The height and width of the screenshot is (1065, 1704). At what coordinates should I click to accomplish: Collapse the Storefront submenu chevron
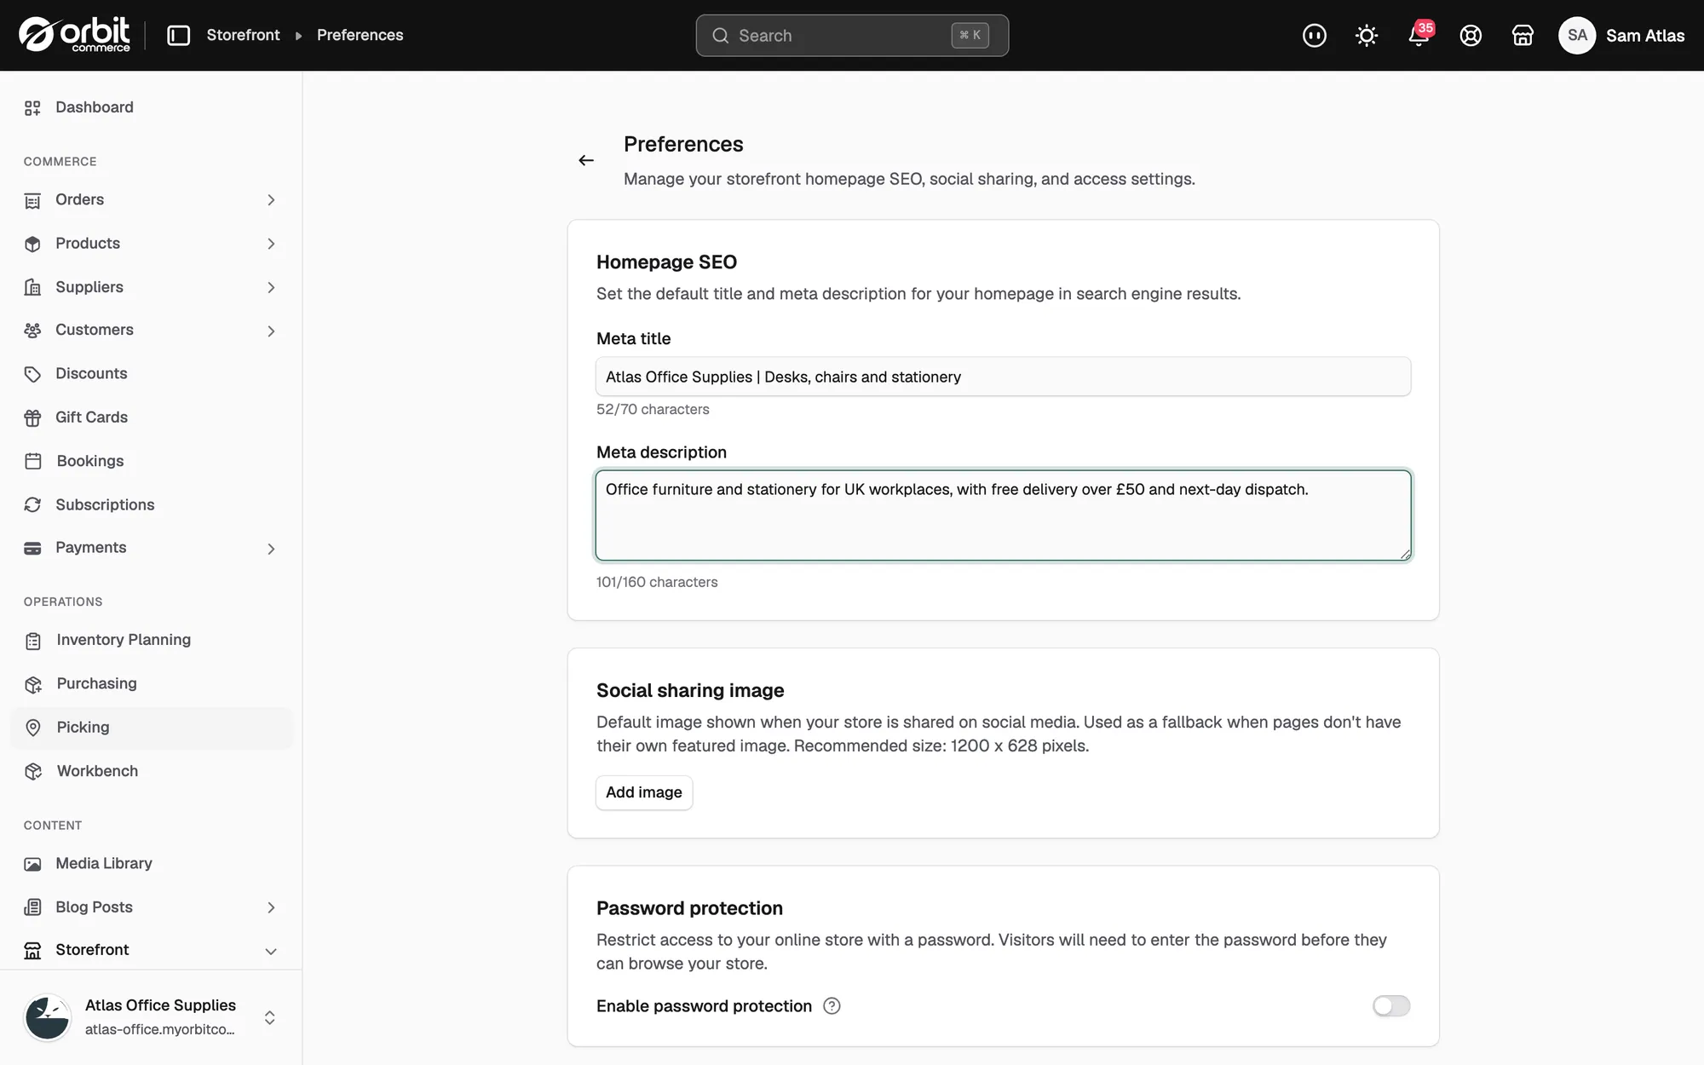tap(271, 951)
